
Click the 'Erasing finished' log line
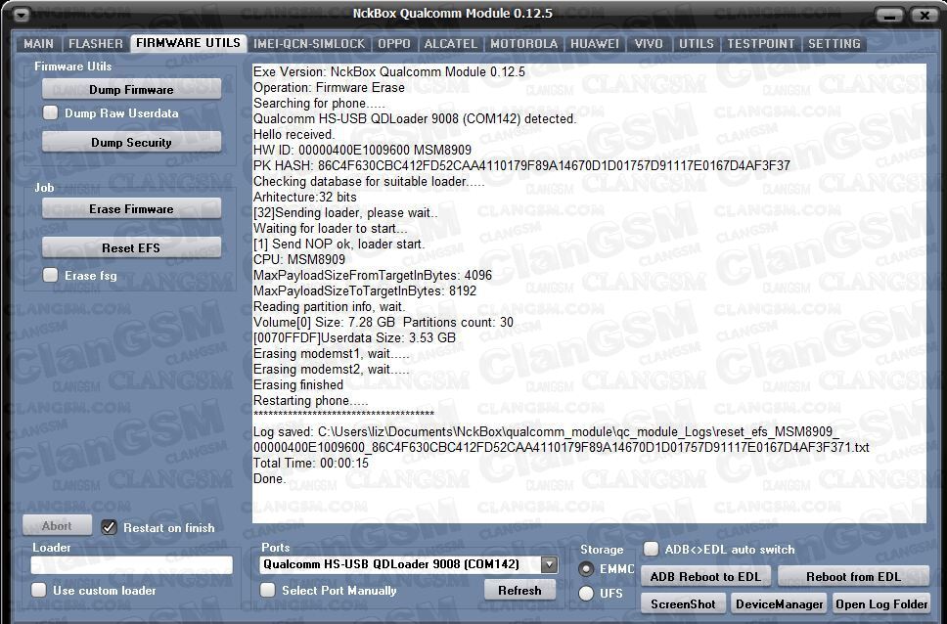pyautogui.click(x=298, y=384)
